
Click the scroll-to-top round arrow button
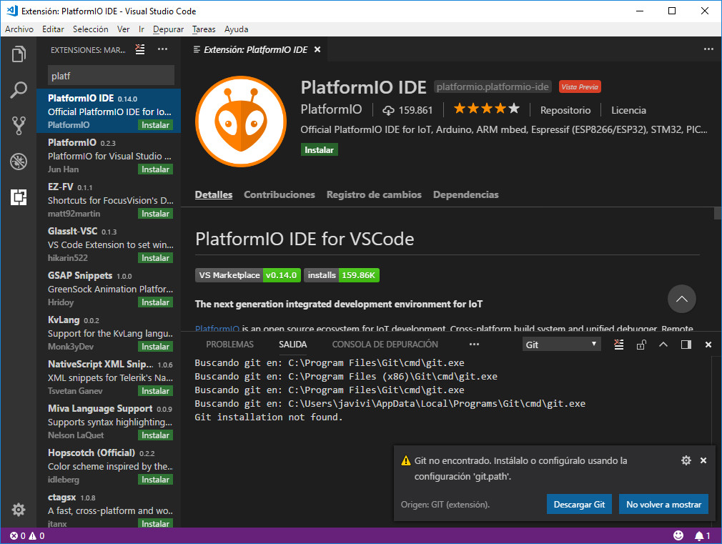pyautogui.click(x=681, y=299)
